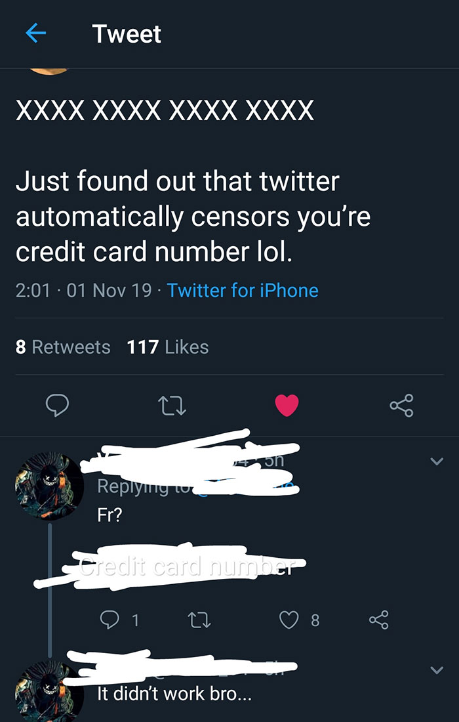Open the reply composer with the reply icon
Image resolution: width=459 pixels, height=722 pixels.
[57, 405]
